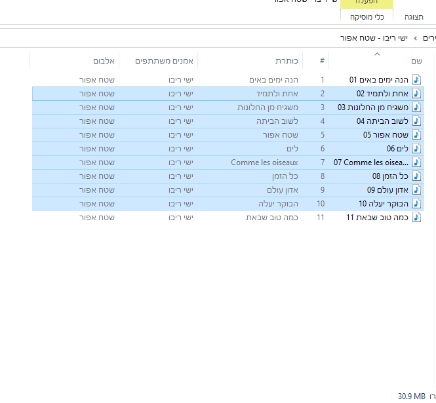Select file name הבוקר יעלה 10
Viewport: 436px width, 403px height.
point(384,204)
